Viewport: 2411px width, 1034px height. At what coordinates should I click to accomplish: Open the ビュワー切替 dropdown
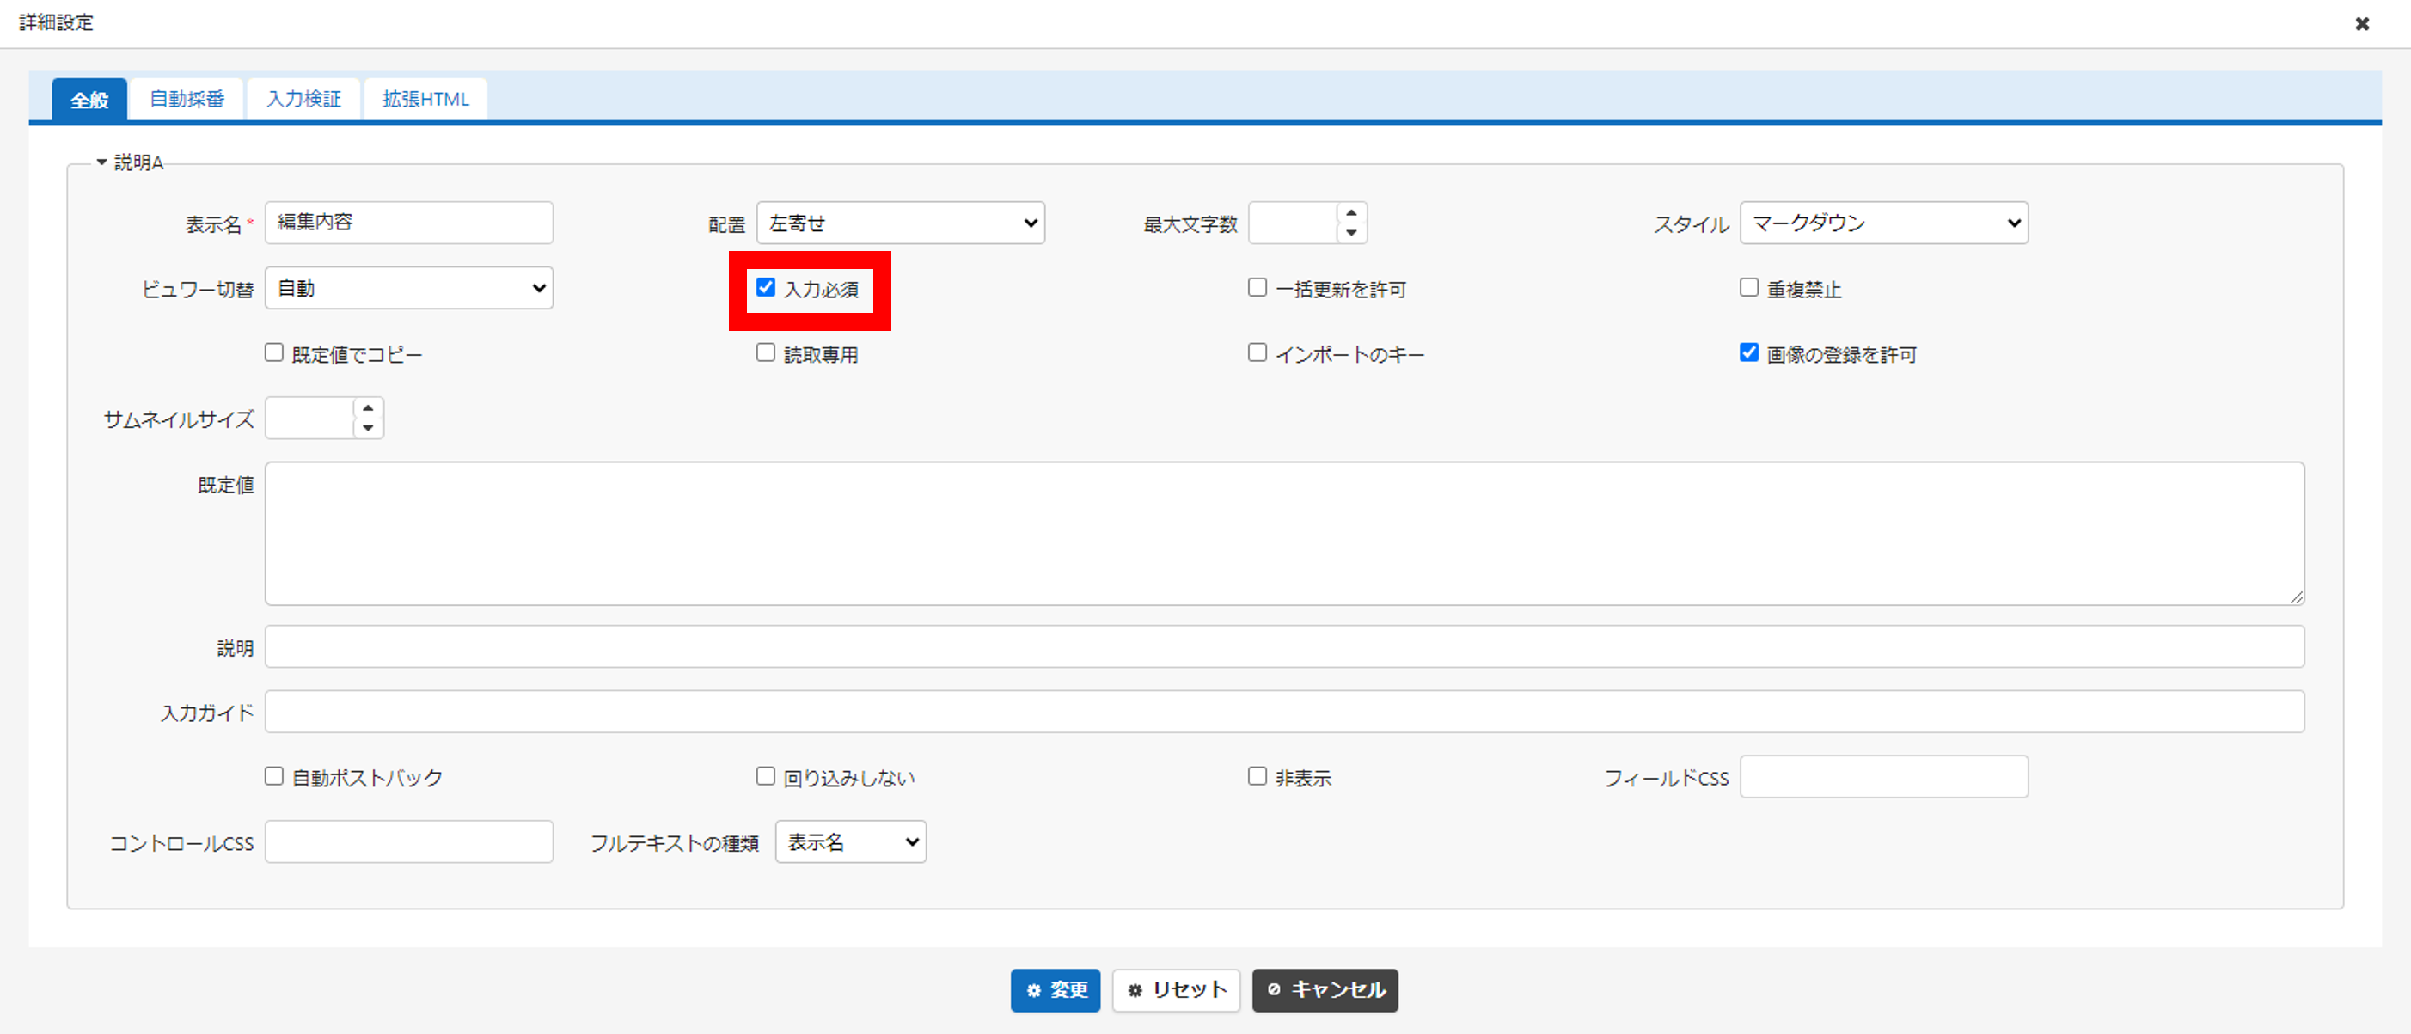(409, 288)
